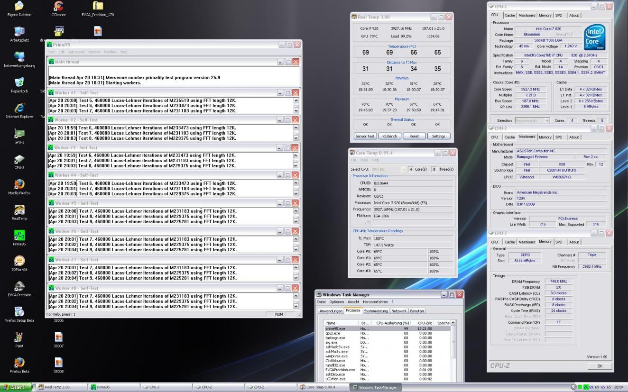Launch the Prime95 desktop icon
Viewport: 628px width, 392px height.
coord(19,236)
